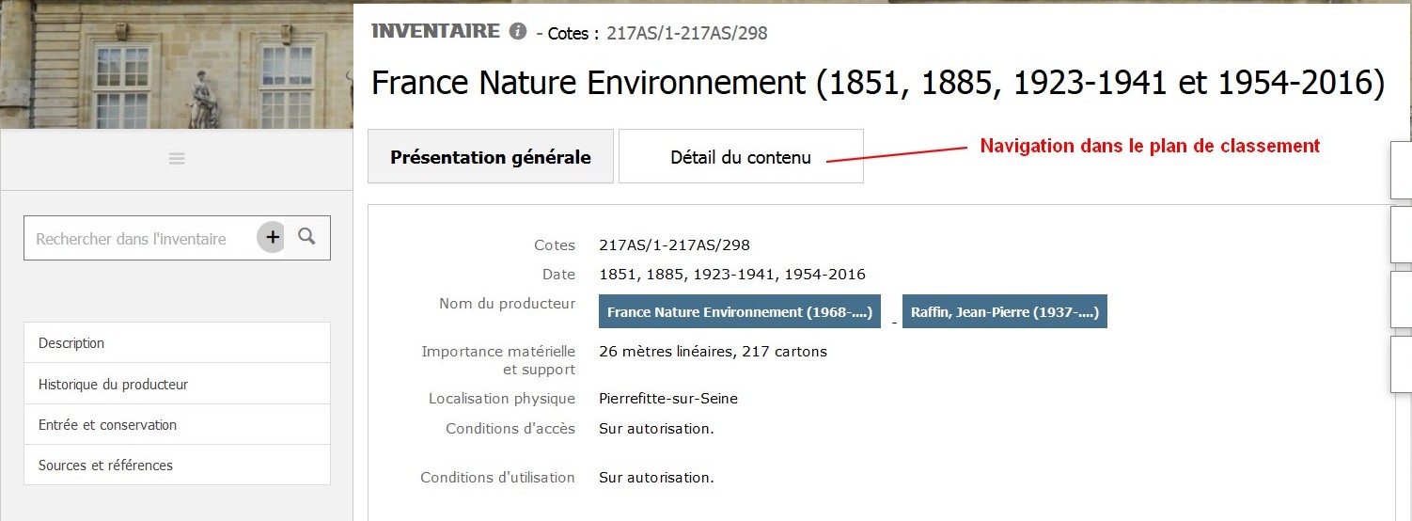
Task: Open producer France Nature Environnement (1968-....)
Action: click(740, 312)
